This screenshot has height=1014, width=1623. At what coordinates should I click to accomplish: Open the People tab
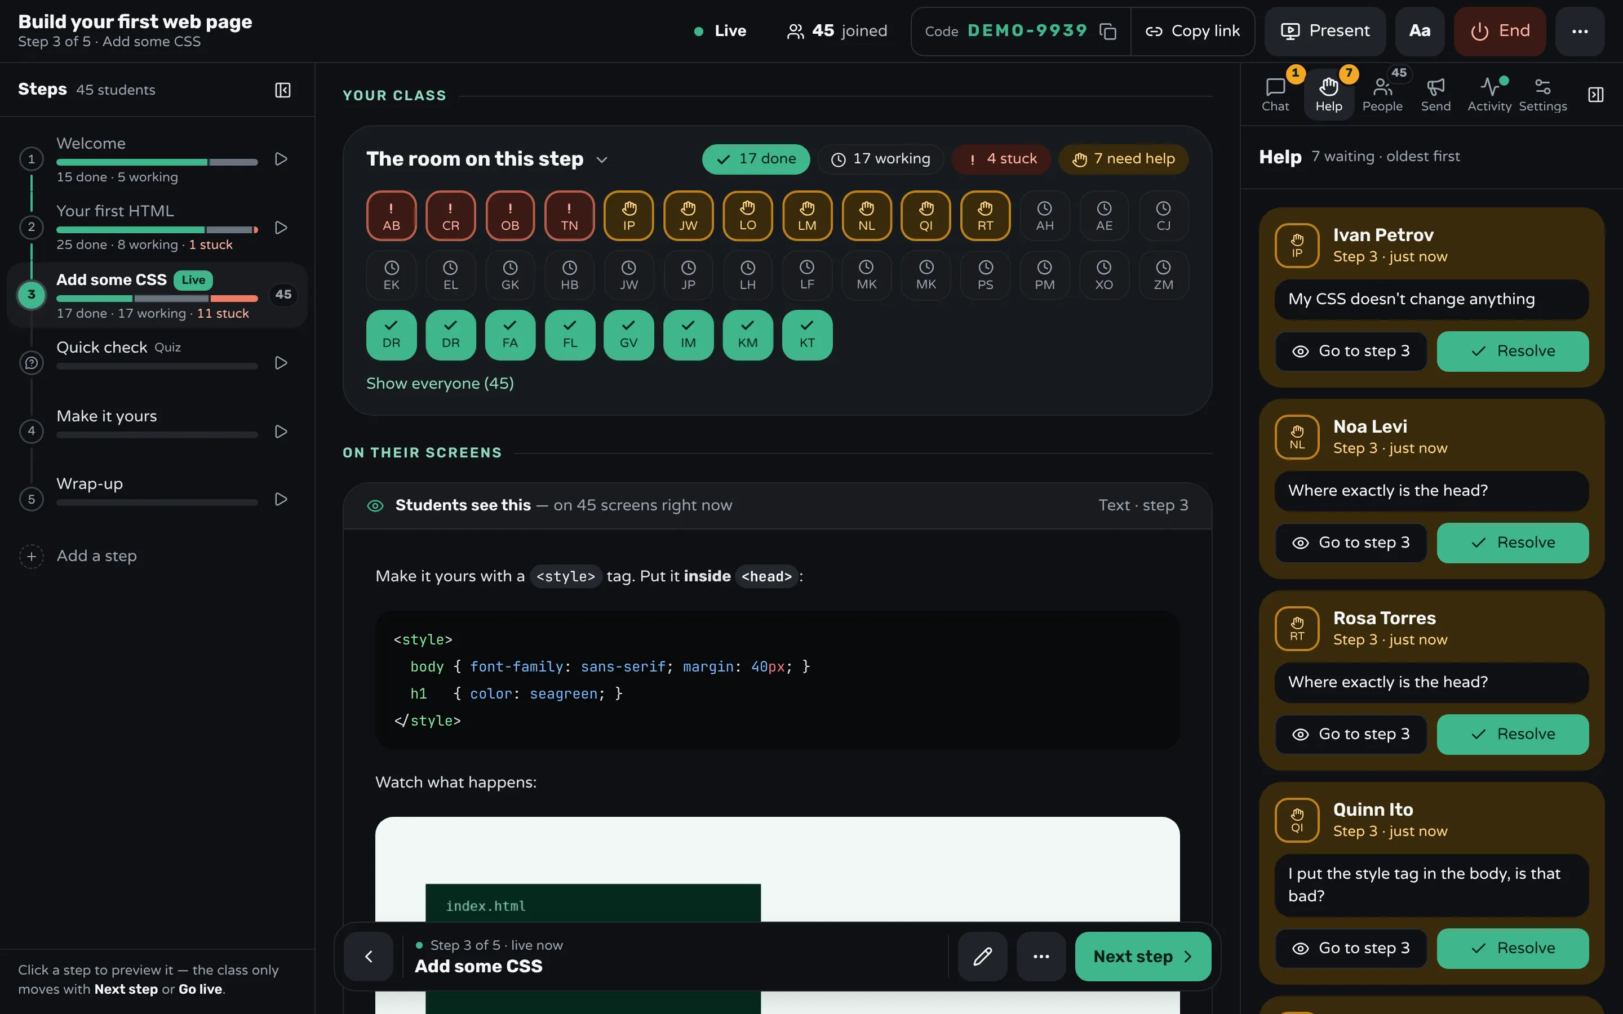(1382, 95)
